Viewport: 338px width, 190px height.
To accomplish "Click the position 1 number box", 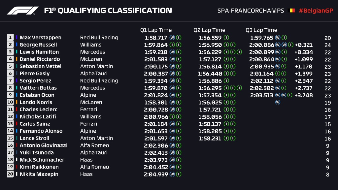I will click(10, 38).
